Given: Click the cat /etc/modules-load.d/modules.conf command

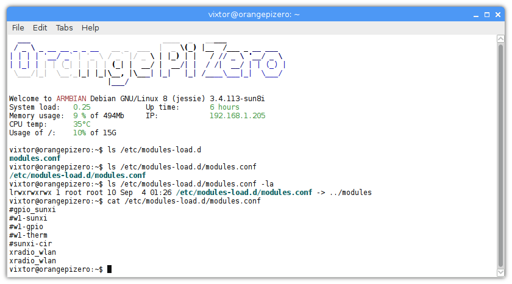Looking at the screenshot, I should [183, 201].
